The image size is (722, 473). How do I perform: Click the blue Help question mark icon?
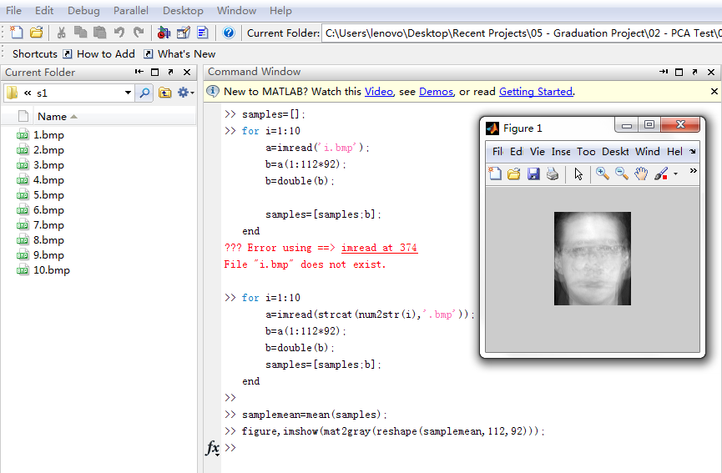click(229, 33)
